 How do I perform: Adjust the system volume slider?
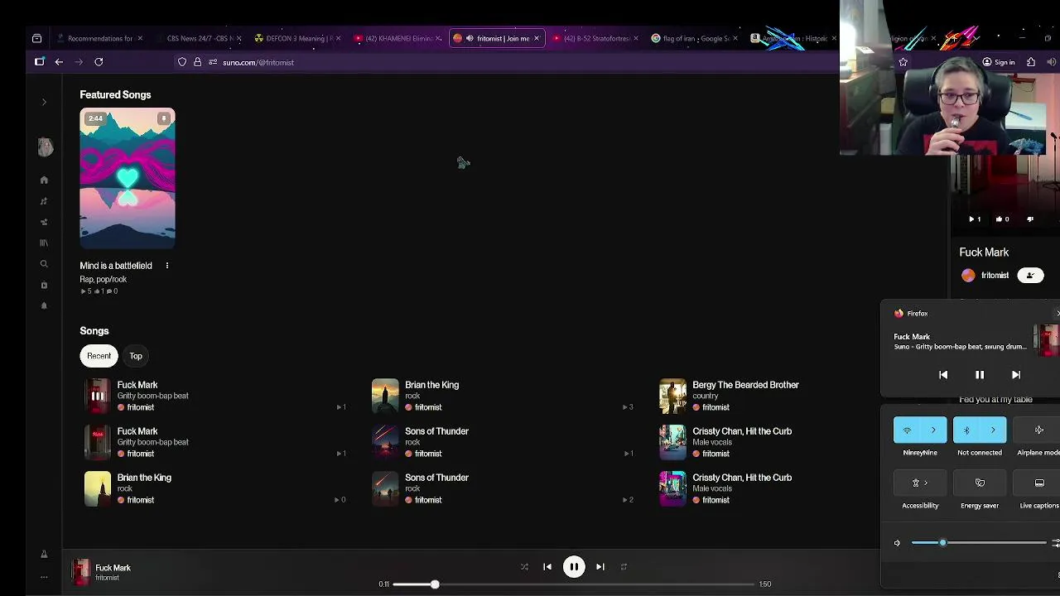979,543
